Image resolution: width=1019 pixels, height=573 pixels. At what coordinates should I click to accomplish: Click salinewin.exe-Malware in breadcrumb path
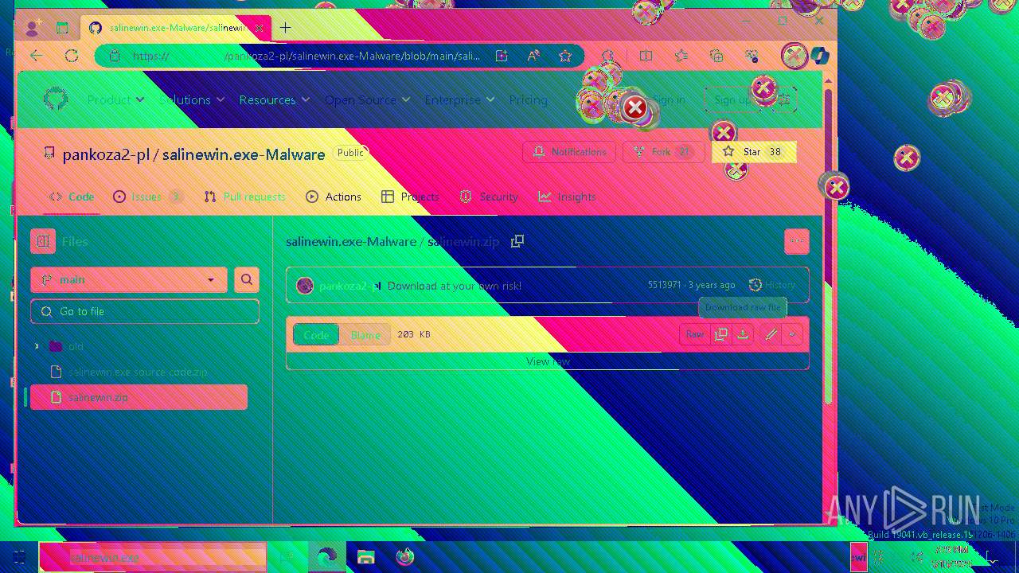(x=351, y=241)
